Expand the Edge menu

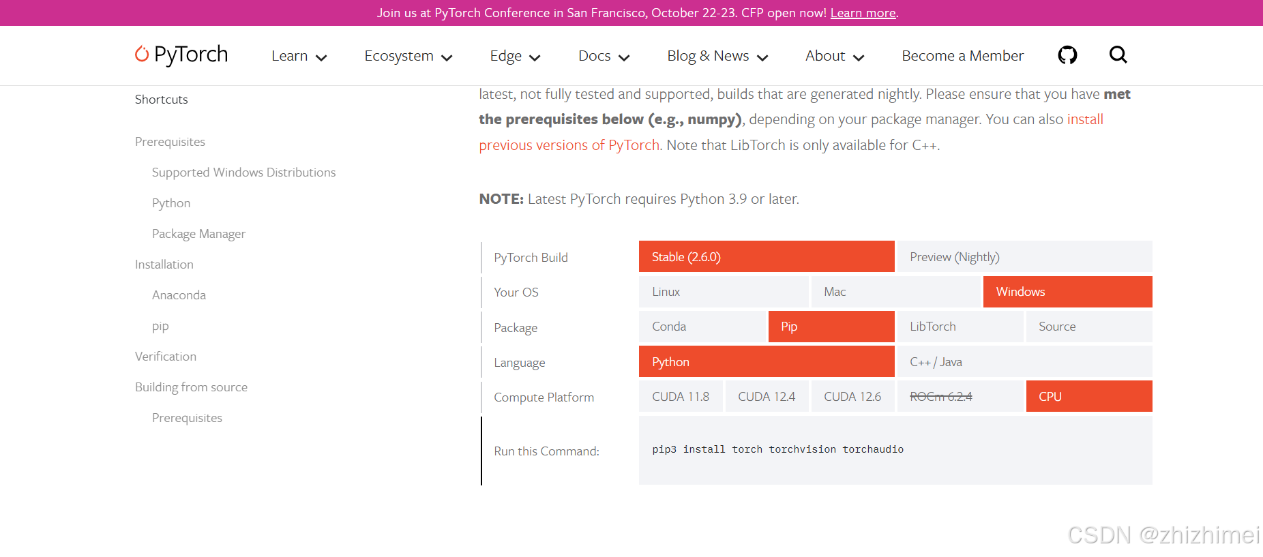pyautogui.click(x=515, y=56)
